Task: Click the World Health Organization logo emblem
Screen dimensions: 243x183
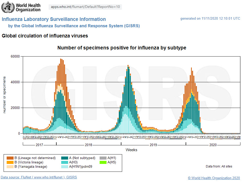Action: tap(8, 7)
